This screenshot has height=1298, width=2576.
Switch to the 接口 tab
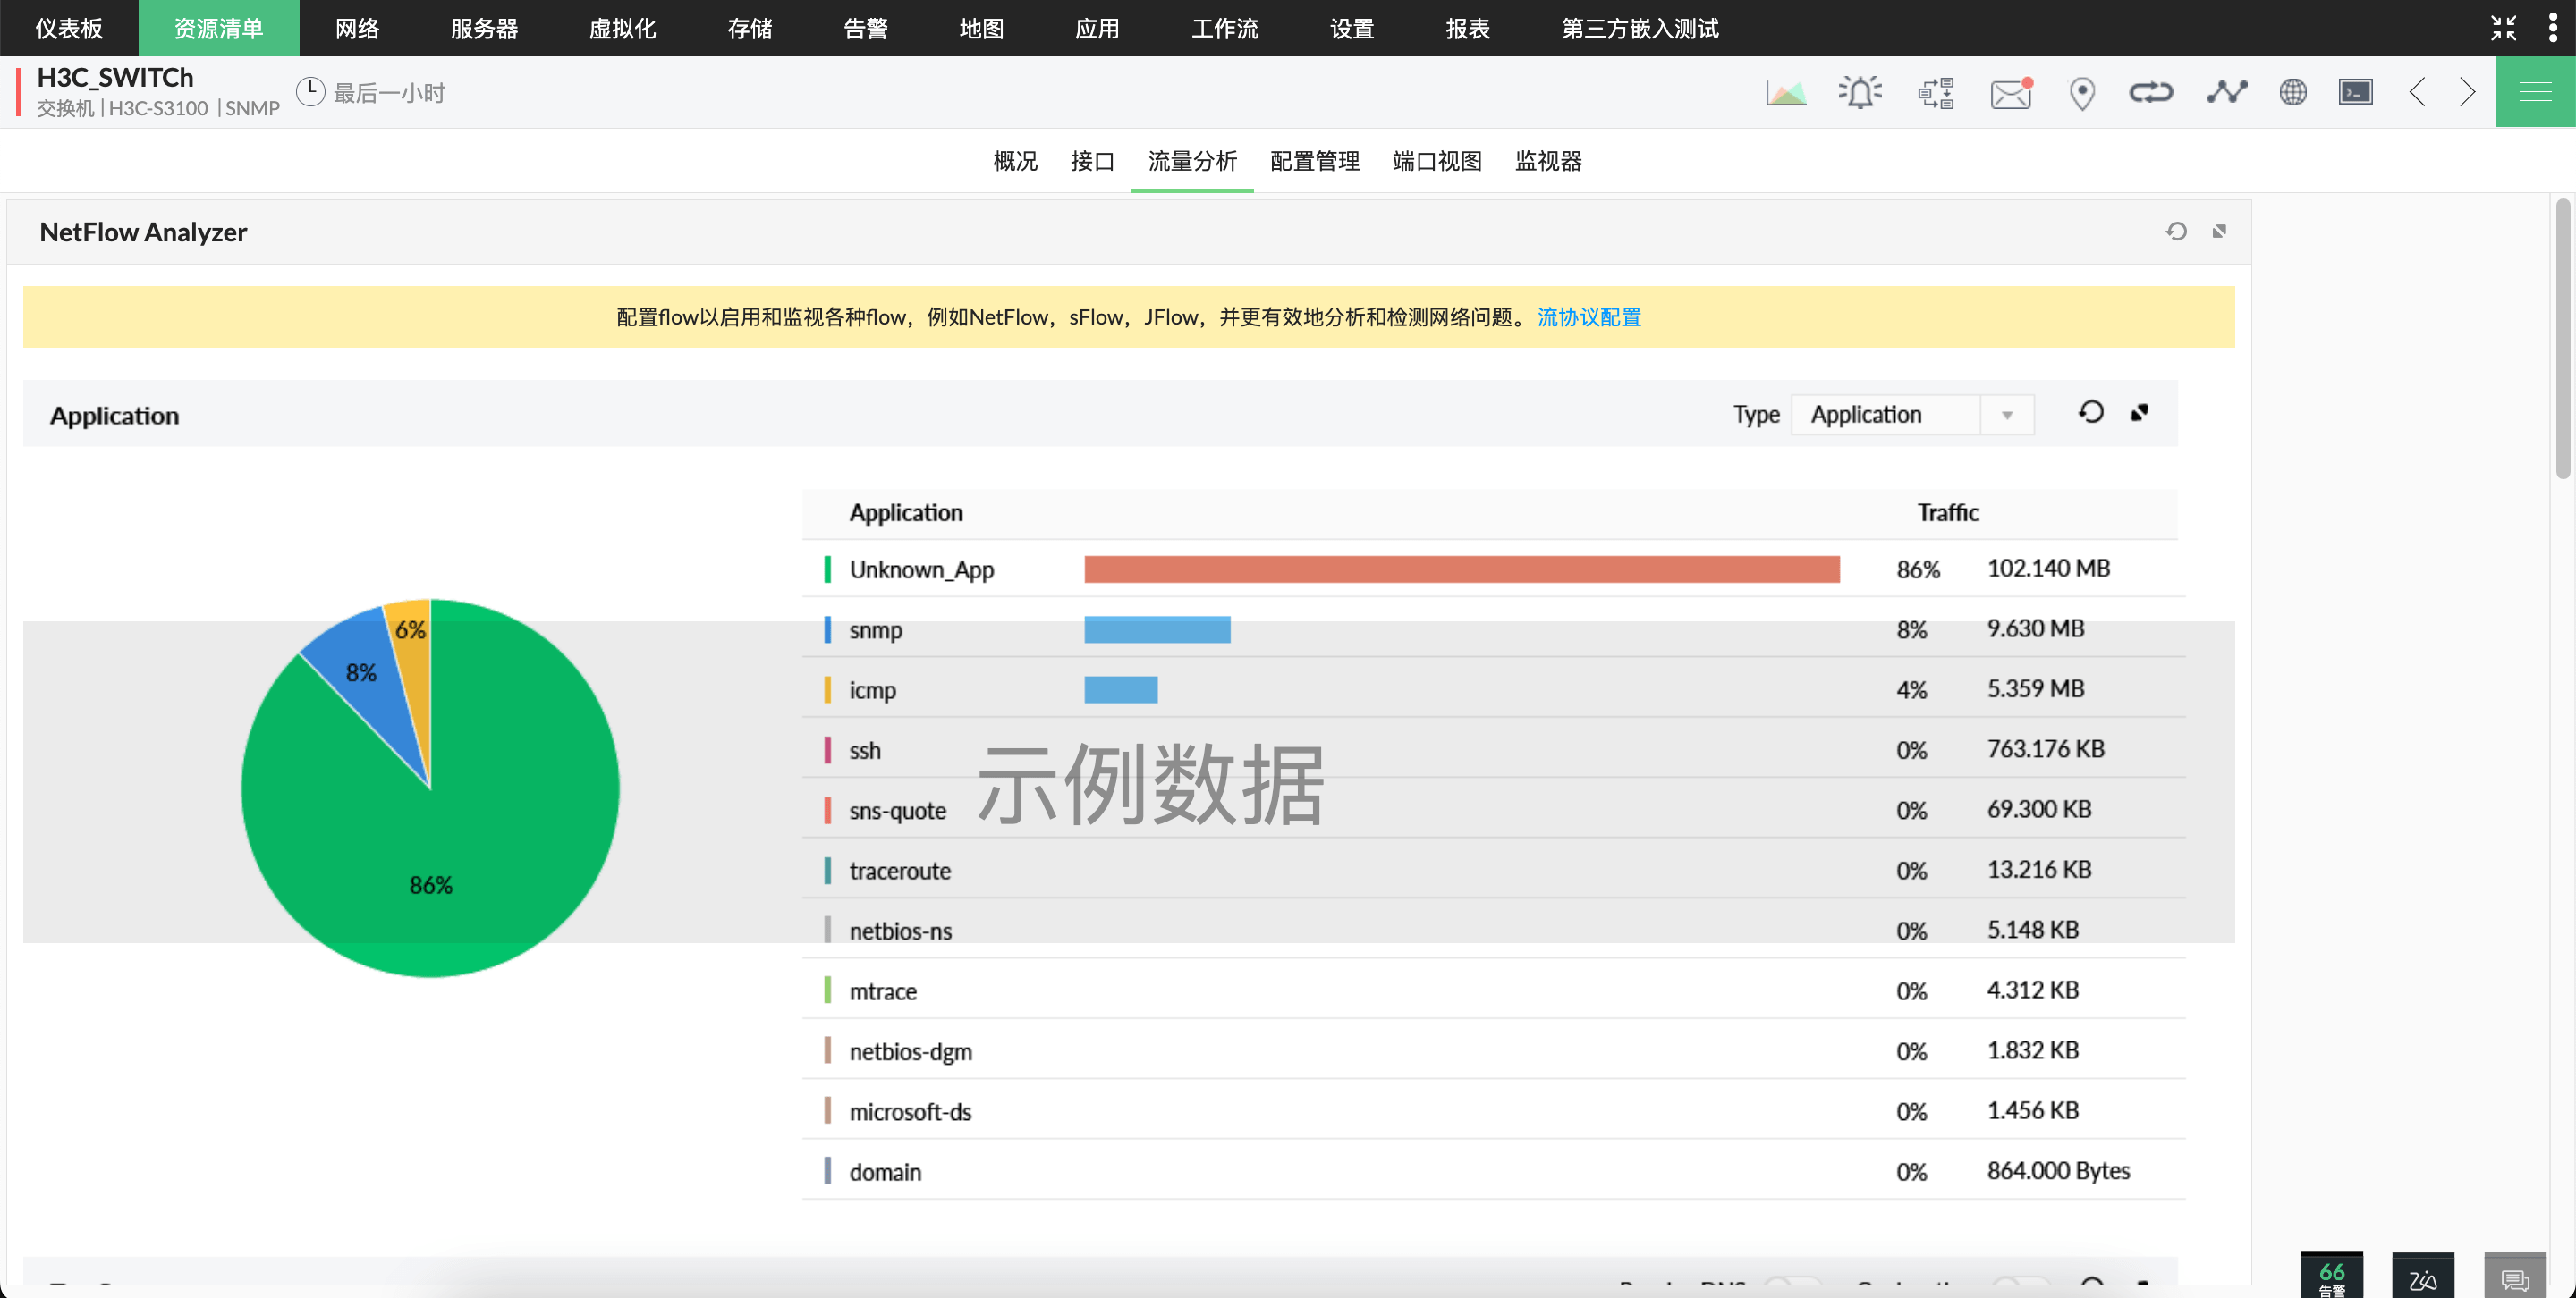point(1091,161)
